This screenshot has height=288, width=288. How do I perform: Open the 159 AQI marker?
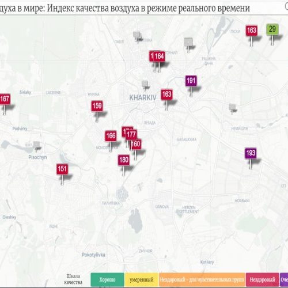(97, 106)
